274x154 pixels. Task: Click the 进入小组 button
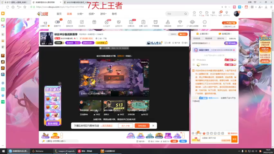[x=125, y=126]
